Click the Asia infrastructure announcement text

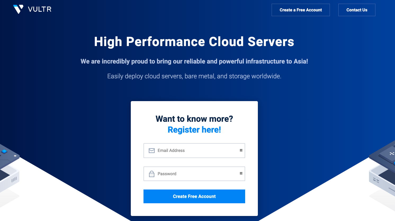click(x=194, y=61)
